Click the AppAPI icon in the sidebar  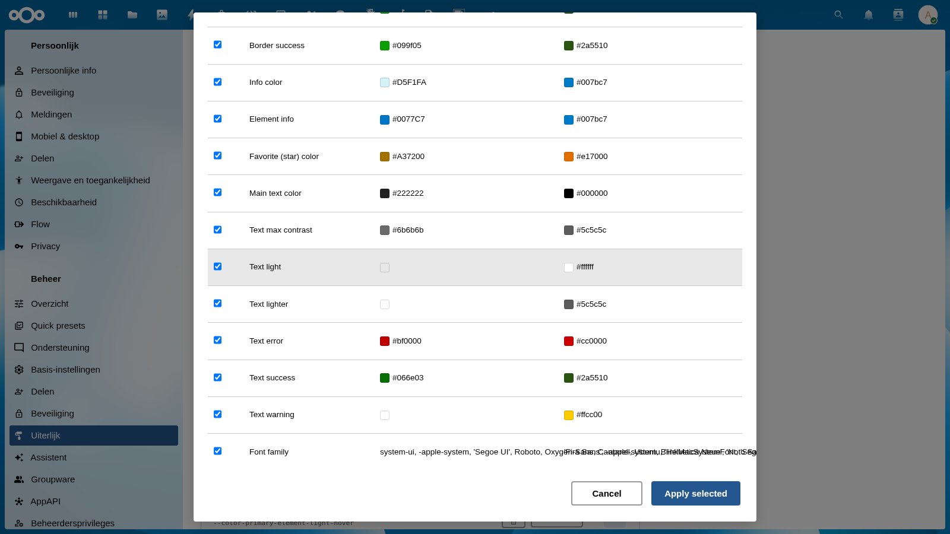[19, 501]
